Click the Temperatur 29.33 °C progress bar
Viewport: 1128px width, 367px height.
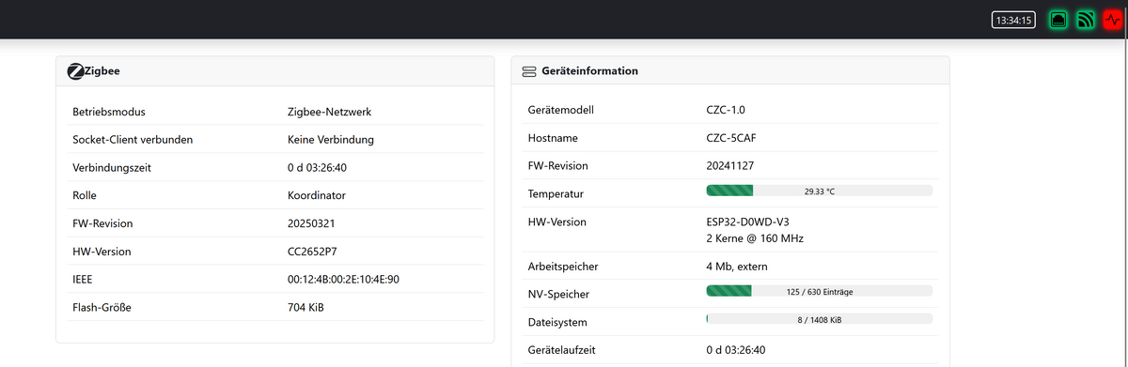[x=819, y=191]
